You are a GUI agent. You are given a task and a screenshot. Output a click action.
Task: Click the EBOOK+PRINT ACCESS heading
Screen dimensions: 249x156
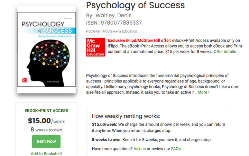(46, 111)
